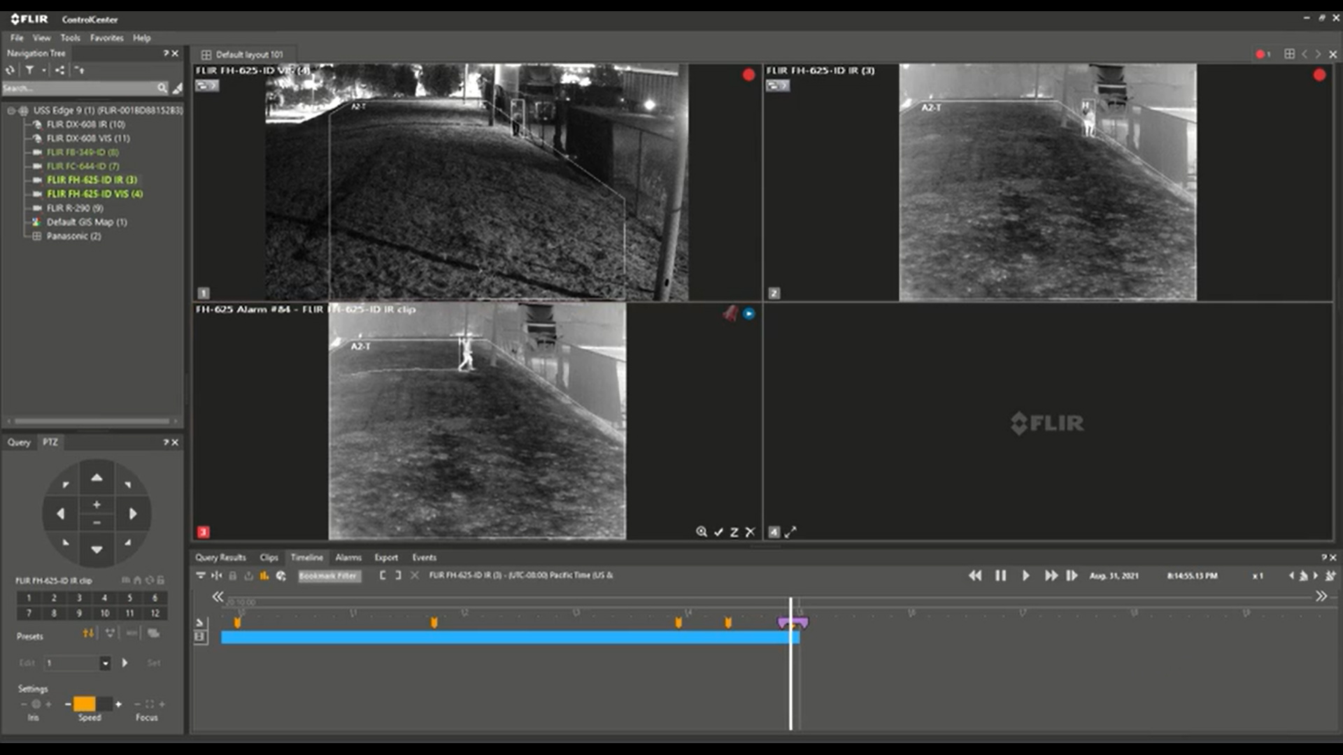
Task: Zoom in tile 3 with magnifier icon
Action: 701,532
